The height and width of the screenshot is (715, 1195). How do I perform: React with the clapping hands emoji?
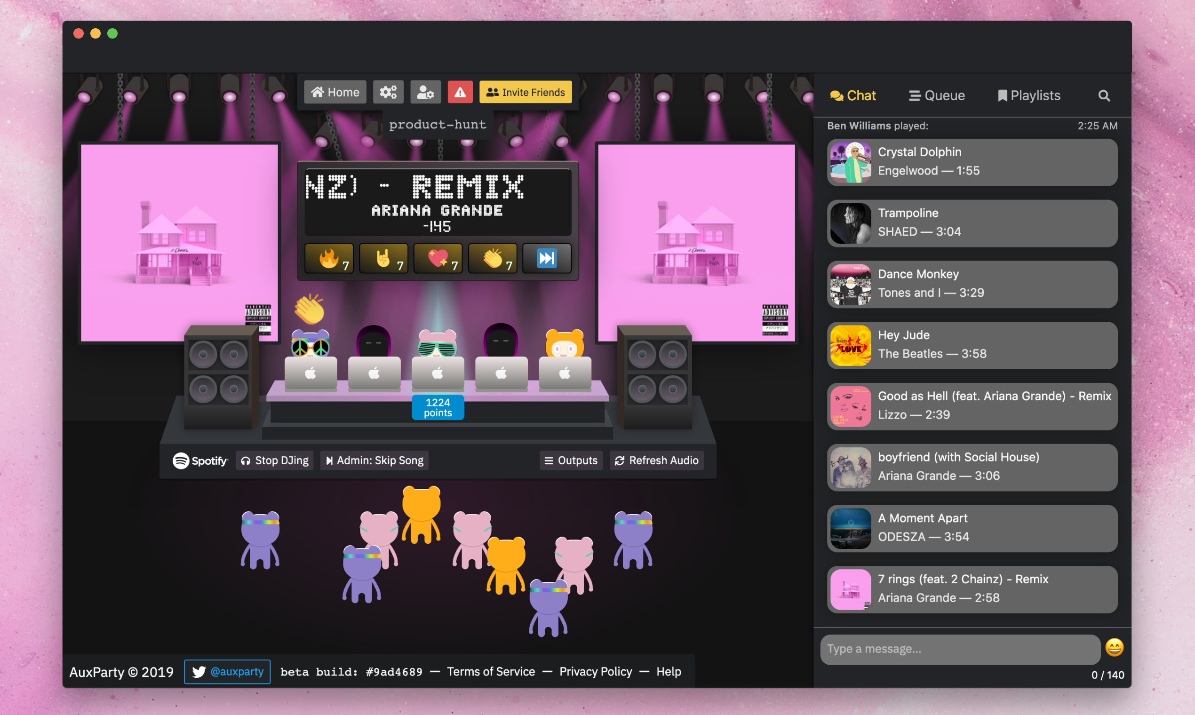coord(493,259)
